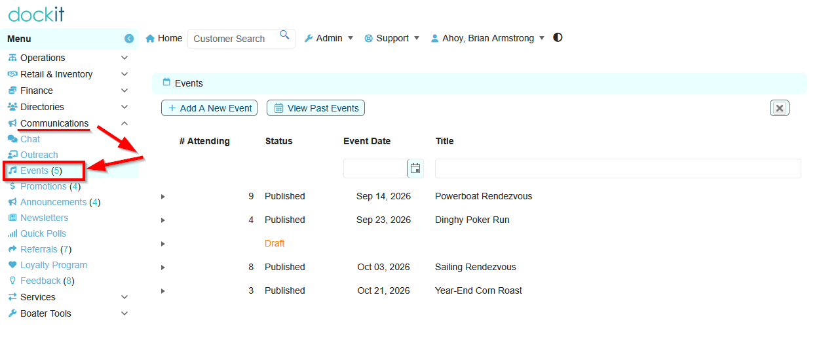This screenshot has width=819, height=337.
Task: Expand the Services menu chevron
Action: 124,297
